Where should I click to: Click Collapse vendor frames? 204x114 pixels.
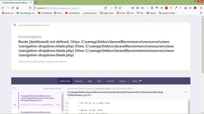(52, 88)
